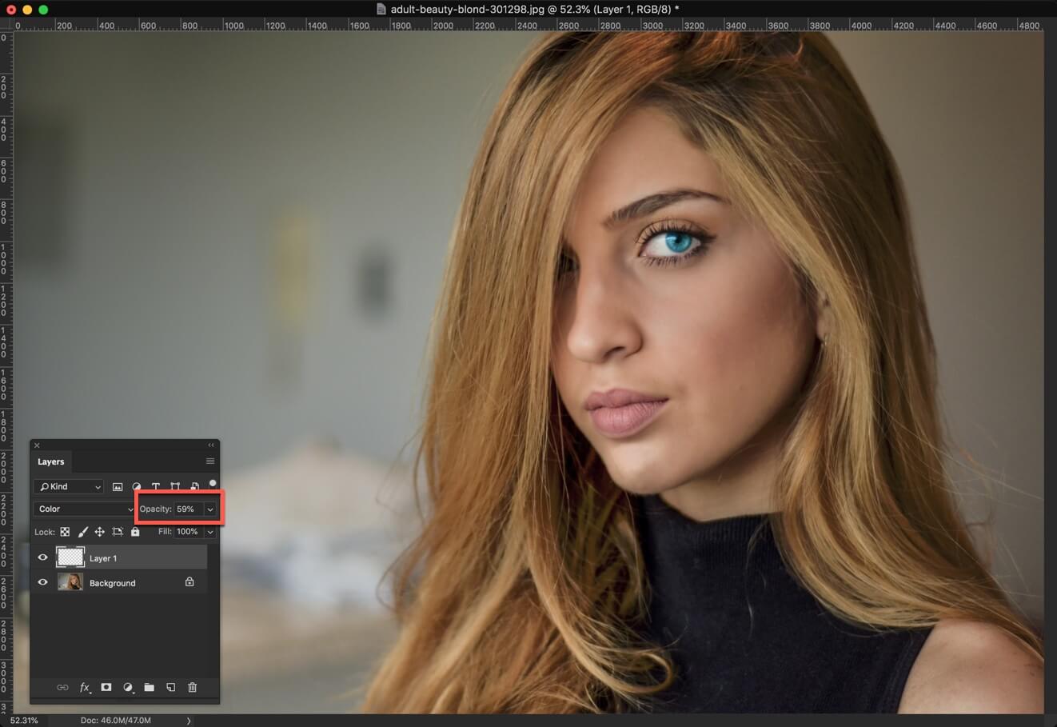Open status bar info arrow menu
The width and height of the screenshot is (1057, 727).
pyautogui.click(x=189, y=721)
